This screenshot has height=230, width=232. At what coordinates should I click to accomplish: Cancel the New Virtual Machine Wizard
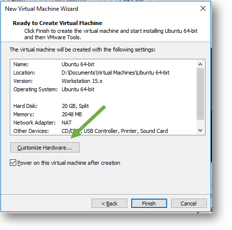(x=189, y=204)
